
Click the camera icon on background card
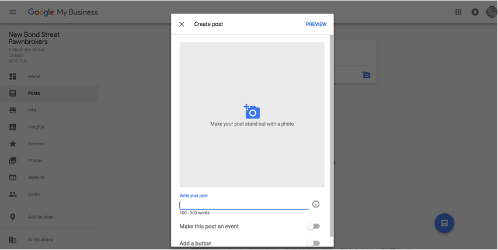coord(366,75)
